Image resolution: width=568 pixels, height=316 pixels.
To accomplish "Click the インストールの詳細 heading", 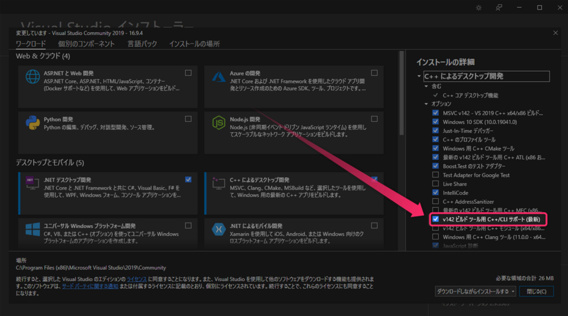I will (x=445, y=62).
